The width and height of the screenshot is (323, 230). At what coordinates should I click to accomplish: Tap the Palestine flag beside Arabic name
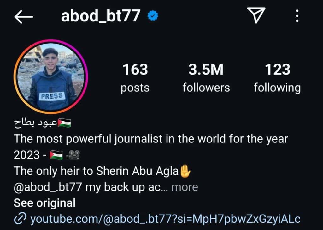pos(64,123)
